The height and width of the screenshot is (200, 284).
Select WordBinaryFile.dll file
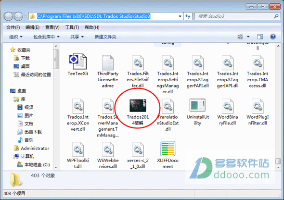point(228,112)
